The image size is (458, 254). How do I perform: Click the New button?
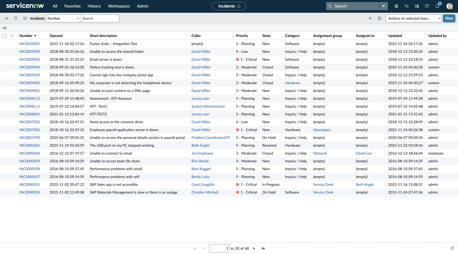[449, 18]
